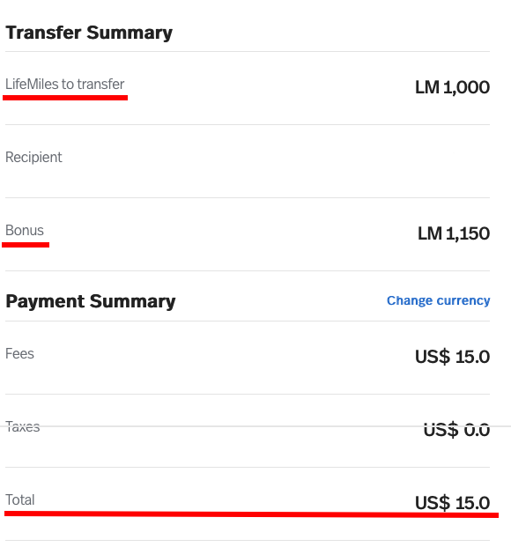This screenshot has height=547, width=511.
Task: Click the Payment Summary heading
Action: [91, 301]
